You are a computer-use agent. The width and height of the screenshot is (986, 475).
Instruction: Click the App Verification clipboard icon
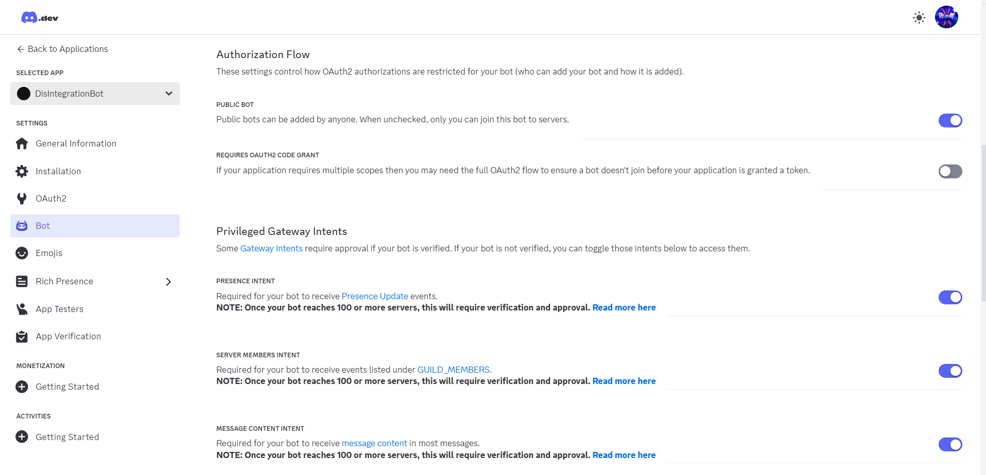coord(22,336)
